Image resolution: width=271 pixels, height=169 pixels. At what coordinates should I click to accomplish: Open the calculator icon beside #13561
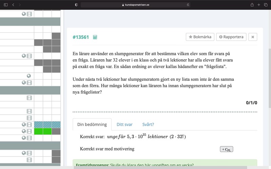click(x=95, y=37)
